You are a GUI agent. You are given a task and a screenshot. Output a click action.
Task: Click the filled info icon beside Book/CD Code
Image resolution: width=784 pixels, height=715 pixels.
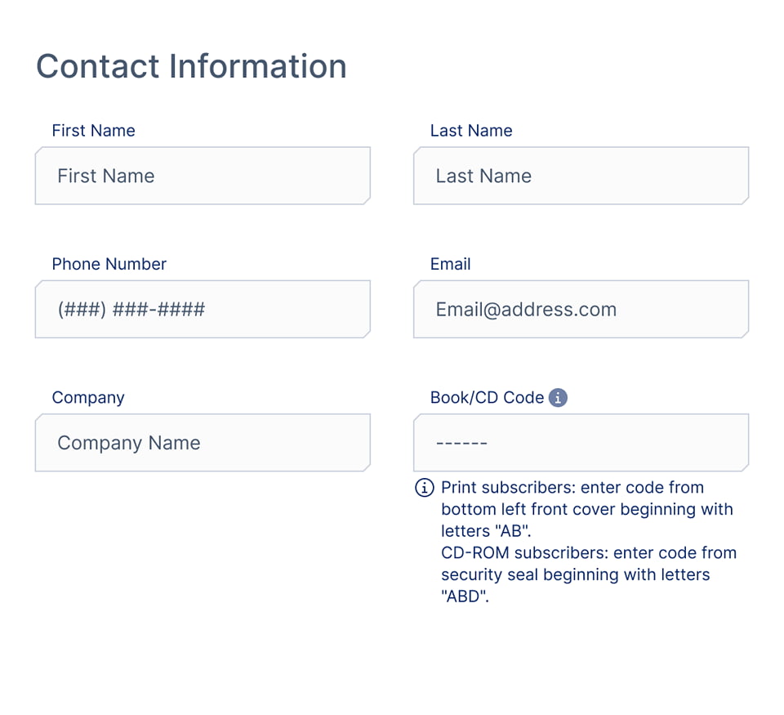point(558,398)
